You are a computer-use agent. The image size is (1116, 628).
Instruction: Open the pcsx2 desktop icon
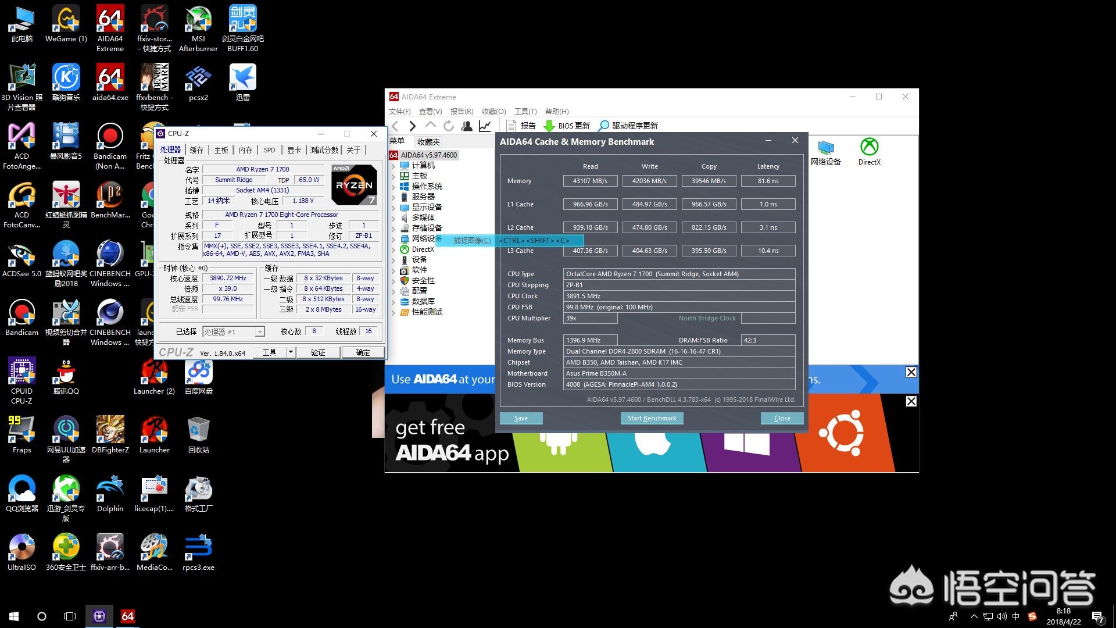coord(198,83)
